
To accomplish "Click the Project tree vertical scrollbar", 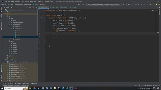I will (x=37, y=22).
